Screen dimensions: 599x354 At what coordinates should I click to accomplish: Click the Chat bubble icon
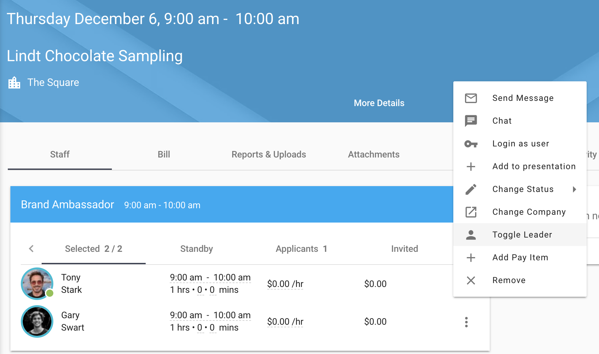(x=471, y=121)
